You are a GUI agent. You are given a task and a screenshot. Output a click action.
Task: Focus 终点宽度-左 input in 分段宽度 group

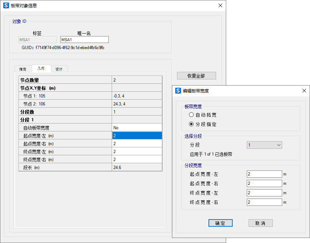click(264, 193)
